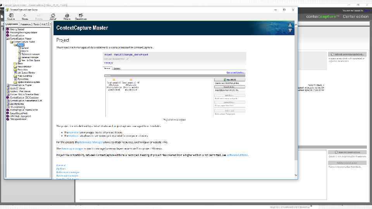The image size is (372, 209).
Task: Select ContextCapture MasterKernel SDK topic
Action: [26, 101]
